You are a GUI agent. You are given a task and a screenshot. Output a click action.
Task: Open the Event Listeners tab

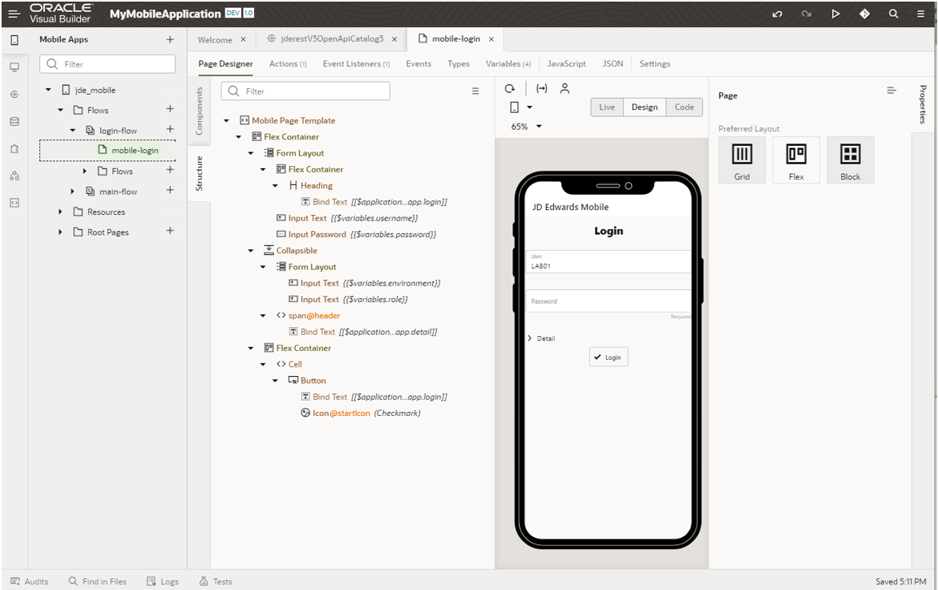coord(356,63)
